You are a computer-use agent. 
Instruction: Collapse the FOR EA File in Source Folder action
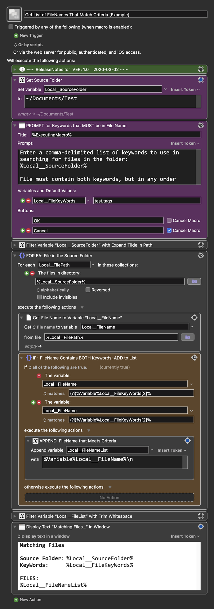pyautogui.click(x=15, y=256)
